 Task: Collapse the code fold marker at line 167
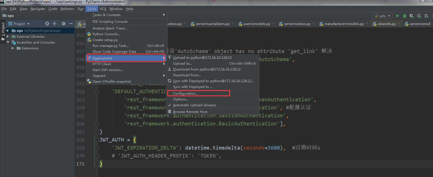point(97,131)
